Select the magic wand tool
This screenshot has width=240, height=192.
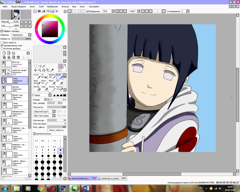pyautogui.click(x=44, y=66)
